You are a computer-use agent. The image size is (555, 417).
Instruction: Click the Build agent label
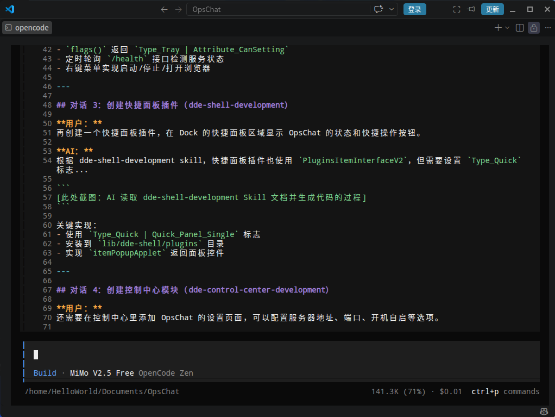point(45,373)
